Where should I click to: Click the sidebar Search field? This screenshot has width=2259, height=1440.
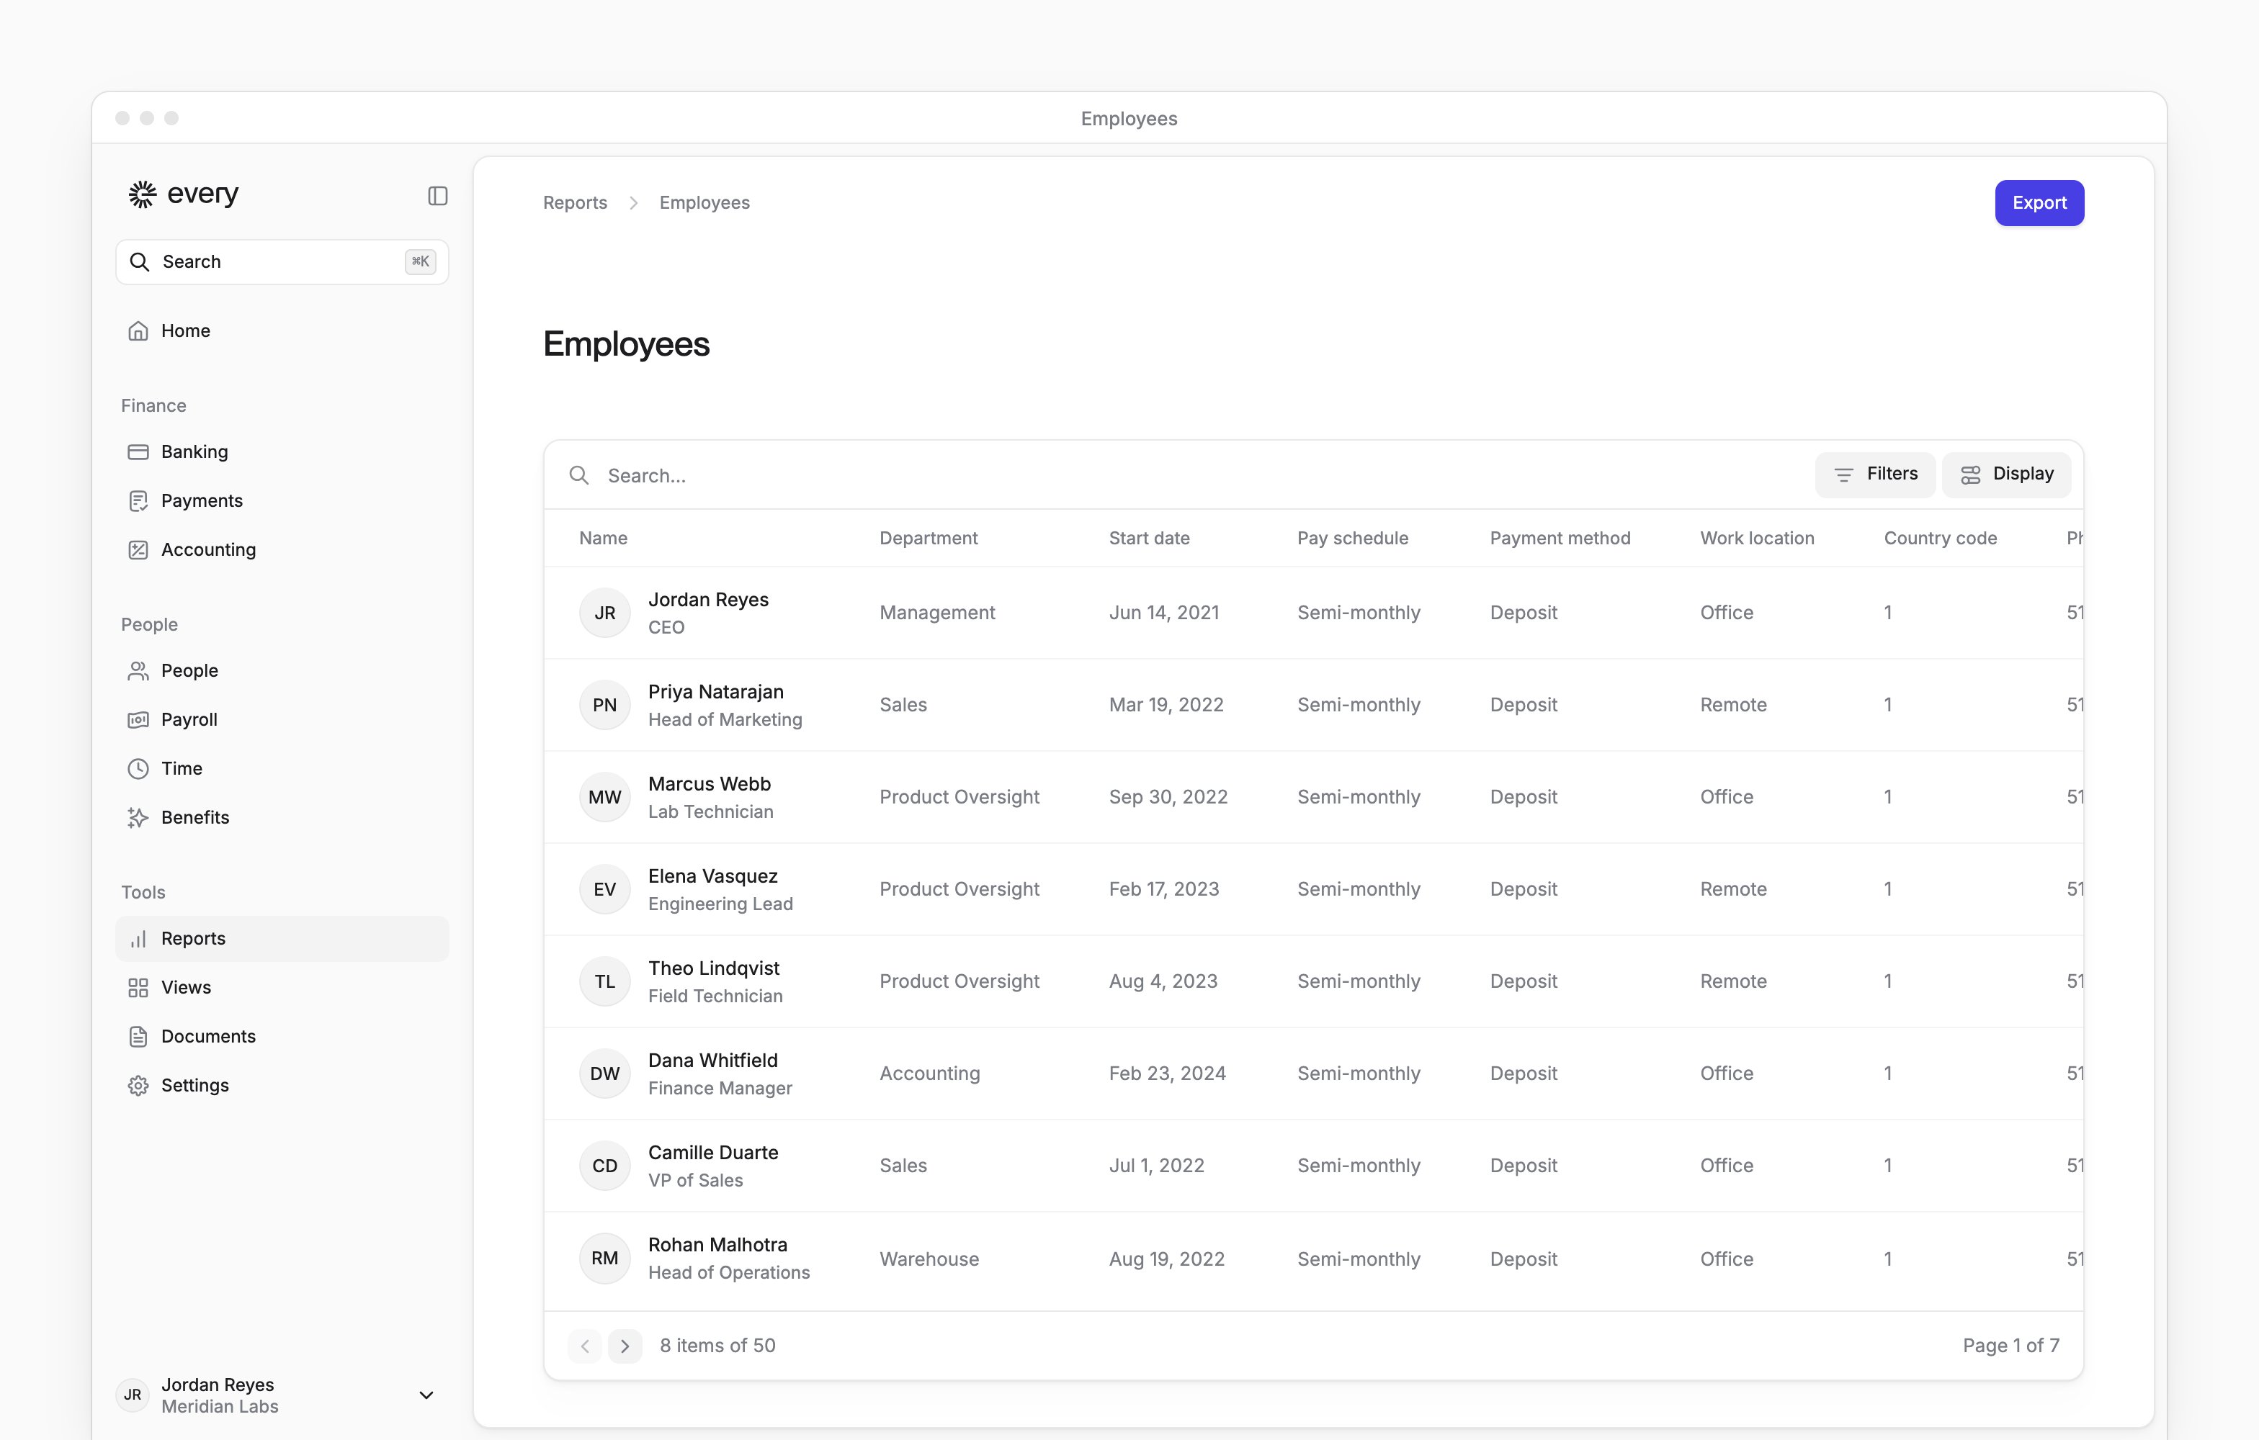tap(282, 261)
